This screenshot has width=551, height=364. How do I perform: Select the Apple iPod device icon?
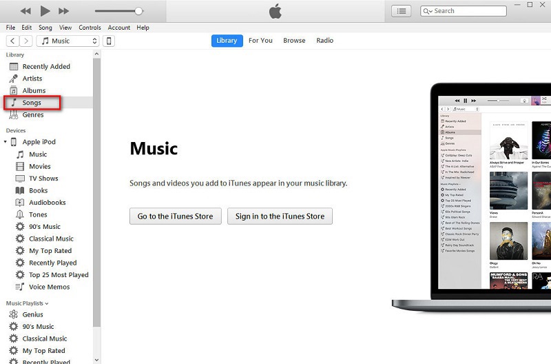point(13,142)
